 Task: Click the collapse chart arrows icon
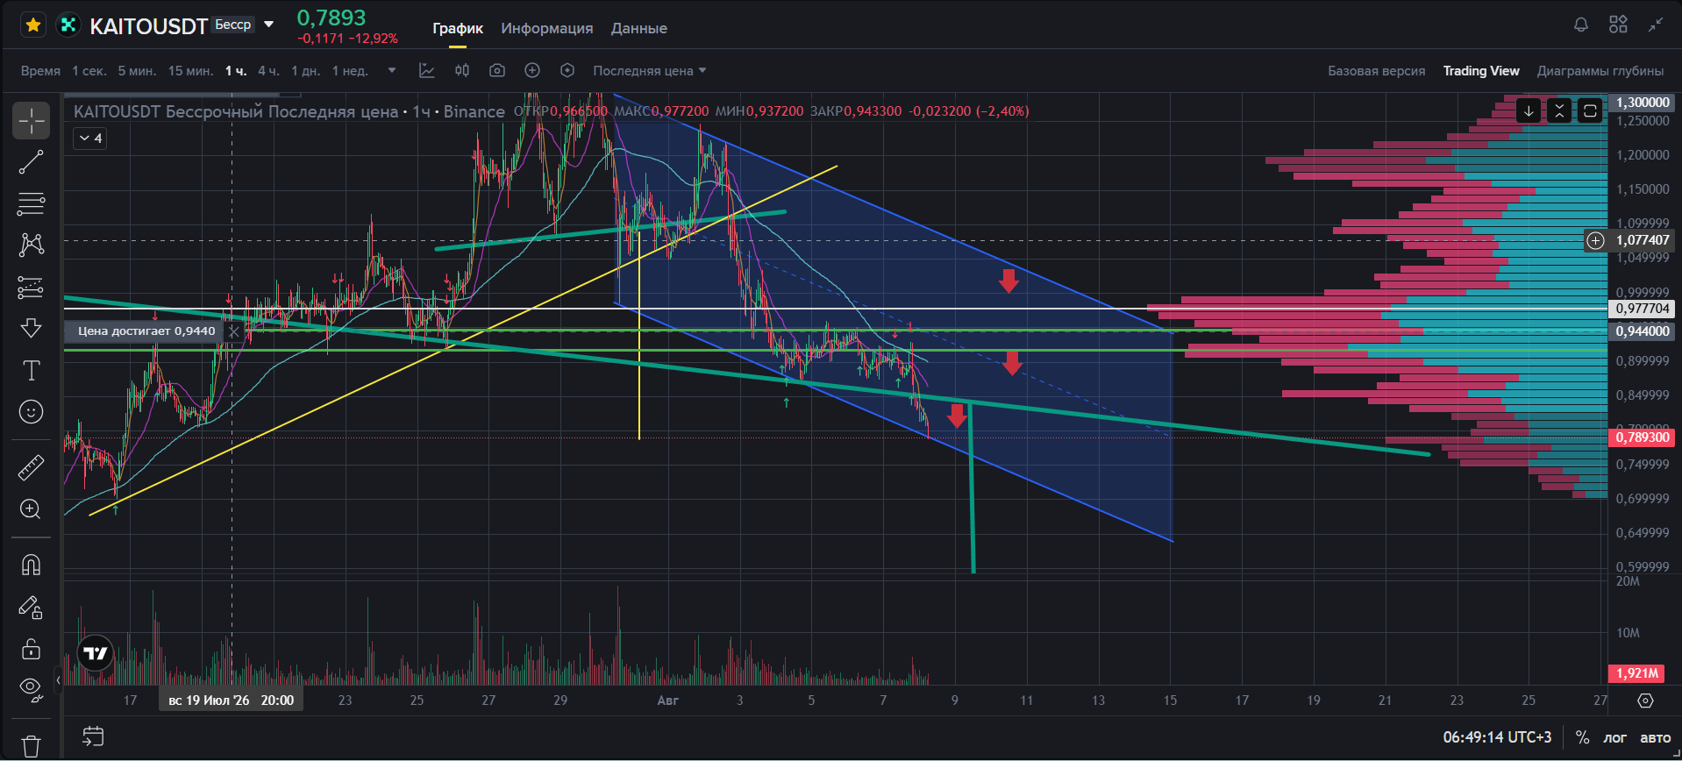click(x=1655, y=25)
